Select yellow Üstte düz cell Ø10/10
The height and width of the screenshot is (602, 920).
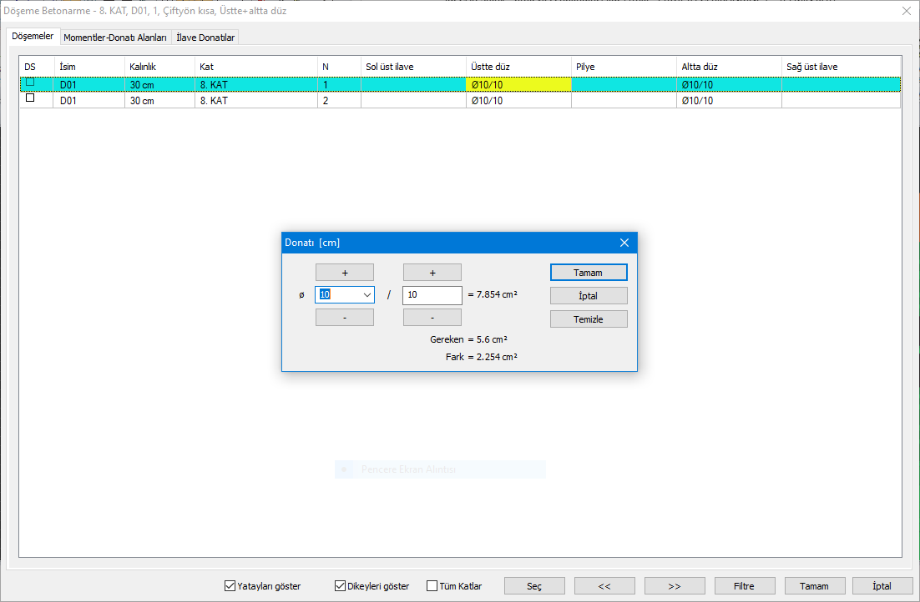point(518,84)
